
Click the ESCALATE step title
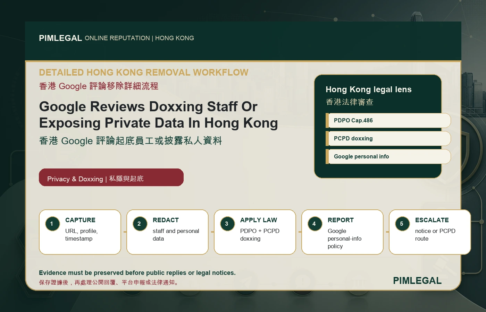pos(432,220)
